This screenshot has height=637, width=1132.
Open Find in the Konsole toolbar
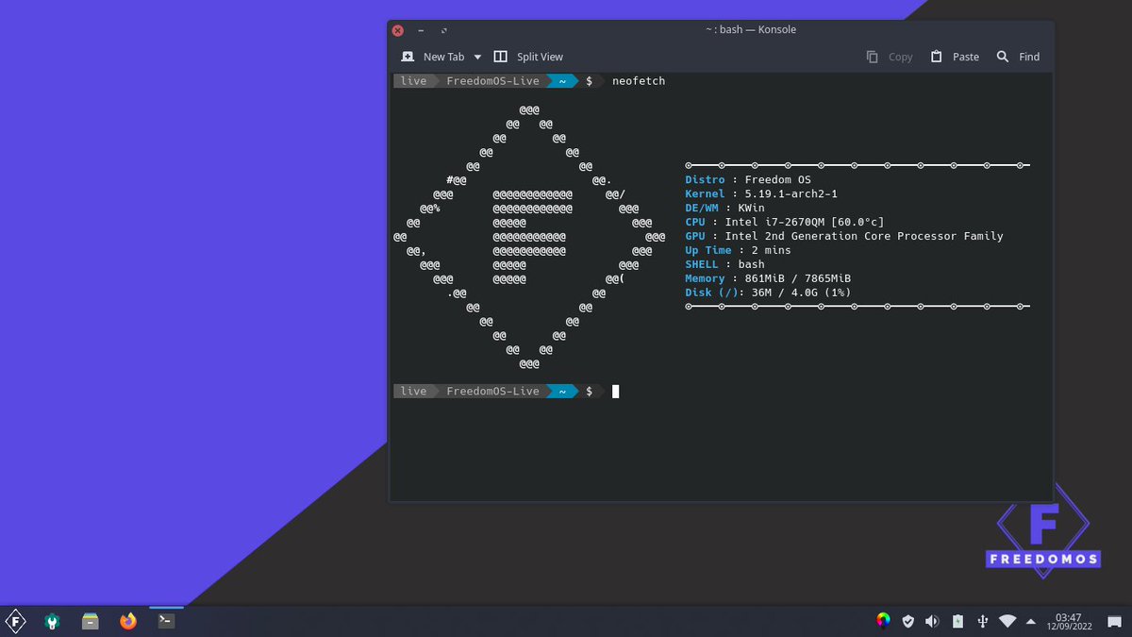[1018, 57]
